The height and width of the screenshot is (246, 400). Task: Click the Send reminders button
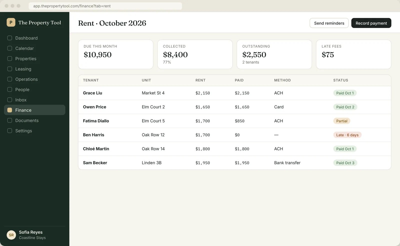pos(329,23)
